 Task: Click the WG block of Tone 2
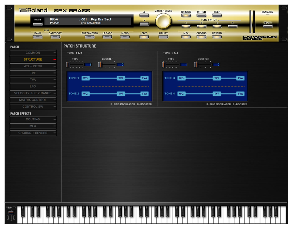(x=85, y=94)
